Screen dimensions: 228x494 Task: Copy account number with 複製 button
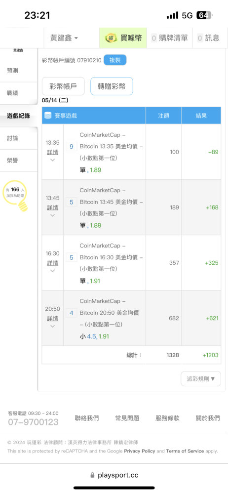(x=115, y=60)
